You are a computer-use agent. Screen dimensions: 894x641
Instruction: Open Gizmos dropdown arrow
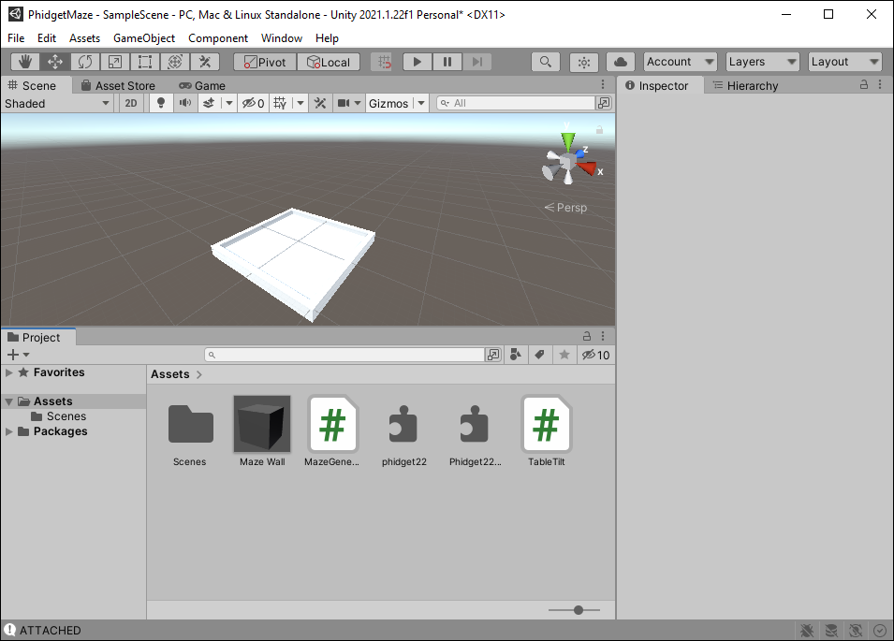[421, 103]
